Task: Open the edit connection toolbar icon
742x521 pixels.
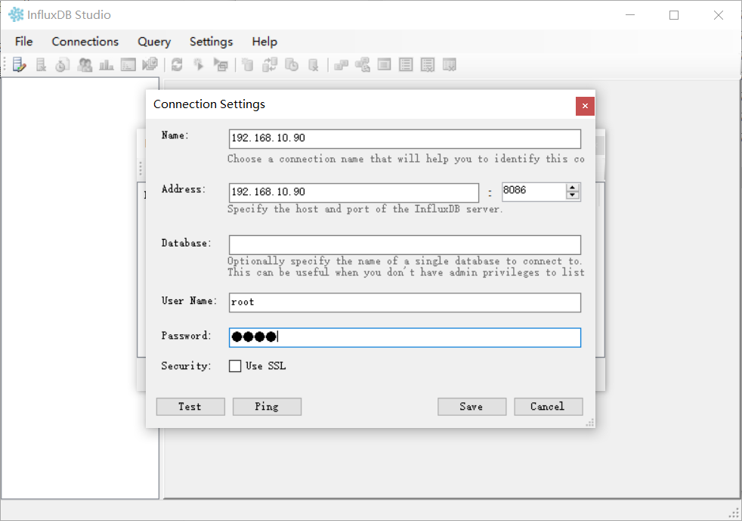Action: 18,64
